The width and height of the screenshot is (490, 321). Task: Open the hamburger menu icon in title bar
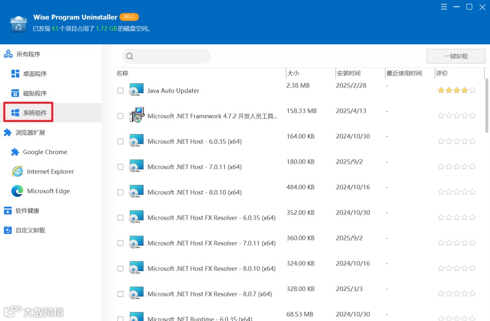point(444,7)
